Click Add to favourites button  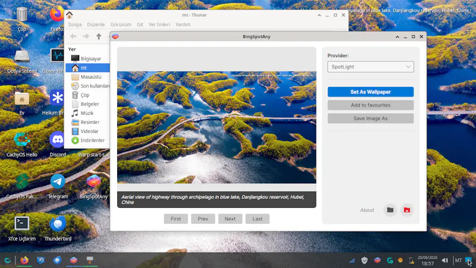[370, 105]
